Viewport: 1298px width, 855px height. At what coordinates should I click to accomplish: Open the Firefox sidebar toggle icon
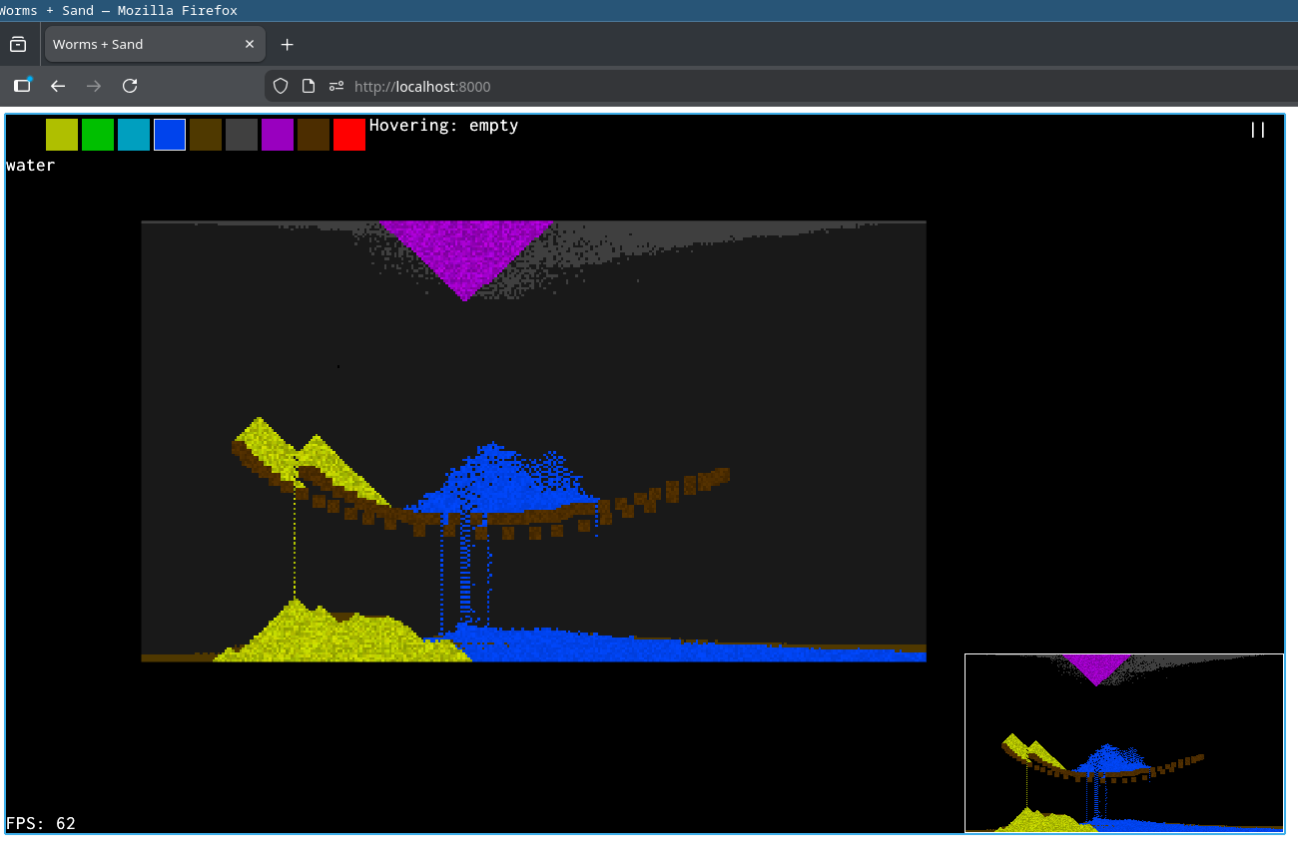22,87
